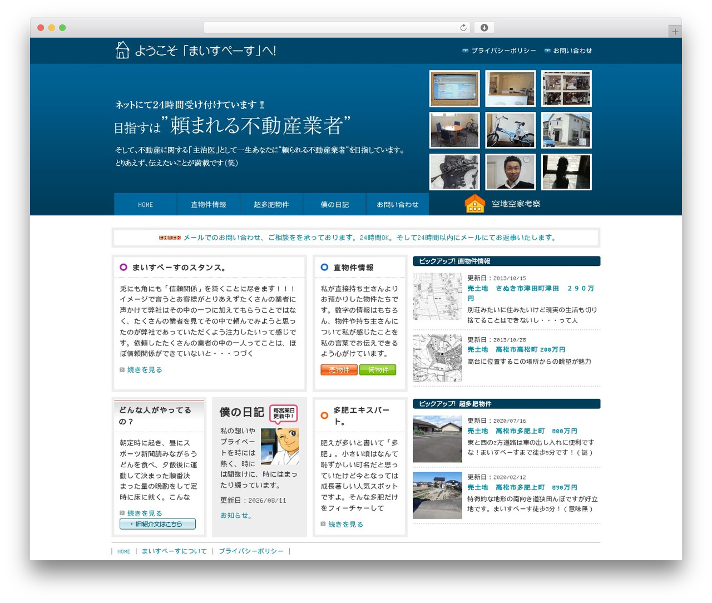This screenshot has width=712, height=603.
Task: Click the orange 売物件 button
Action: [x=339, y=370]
